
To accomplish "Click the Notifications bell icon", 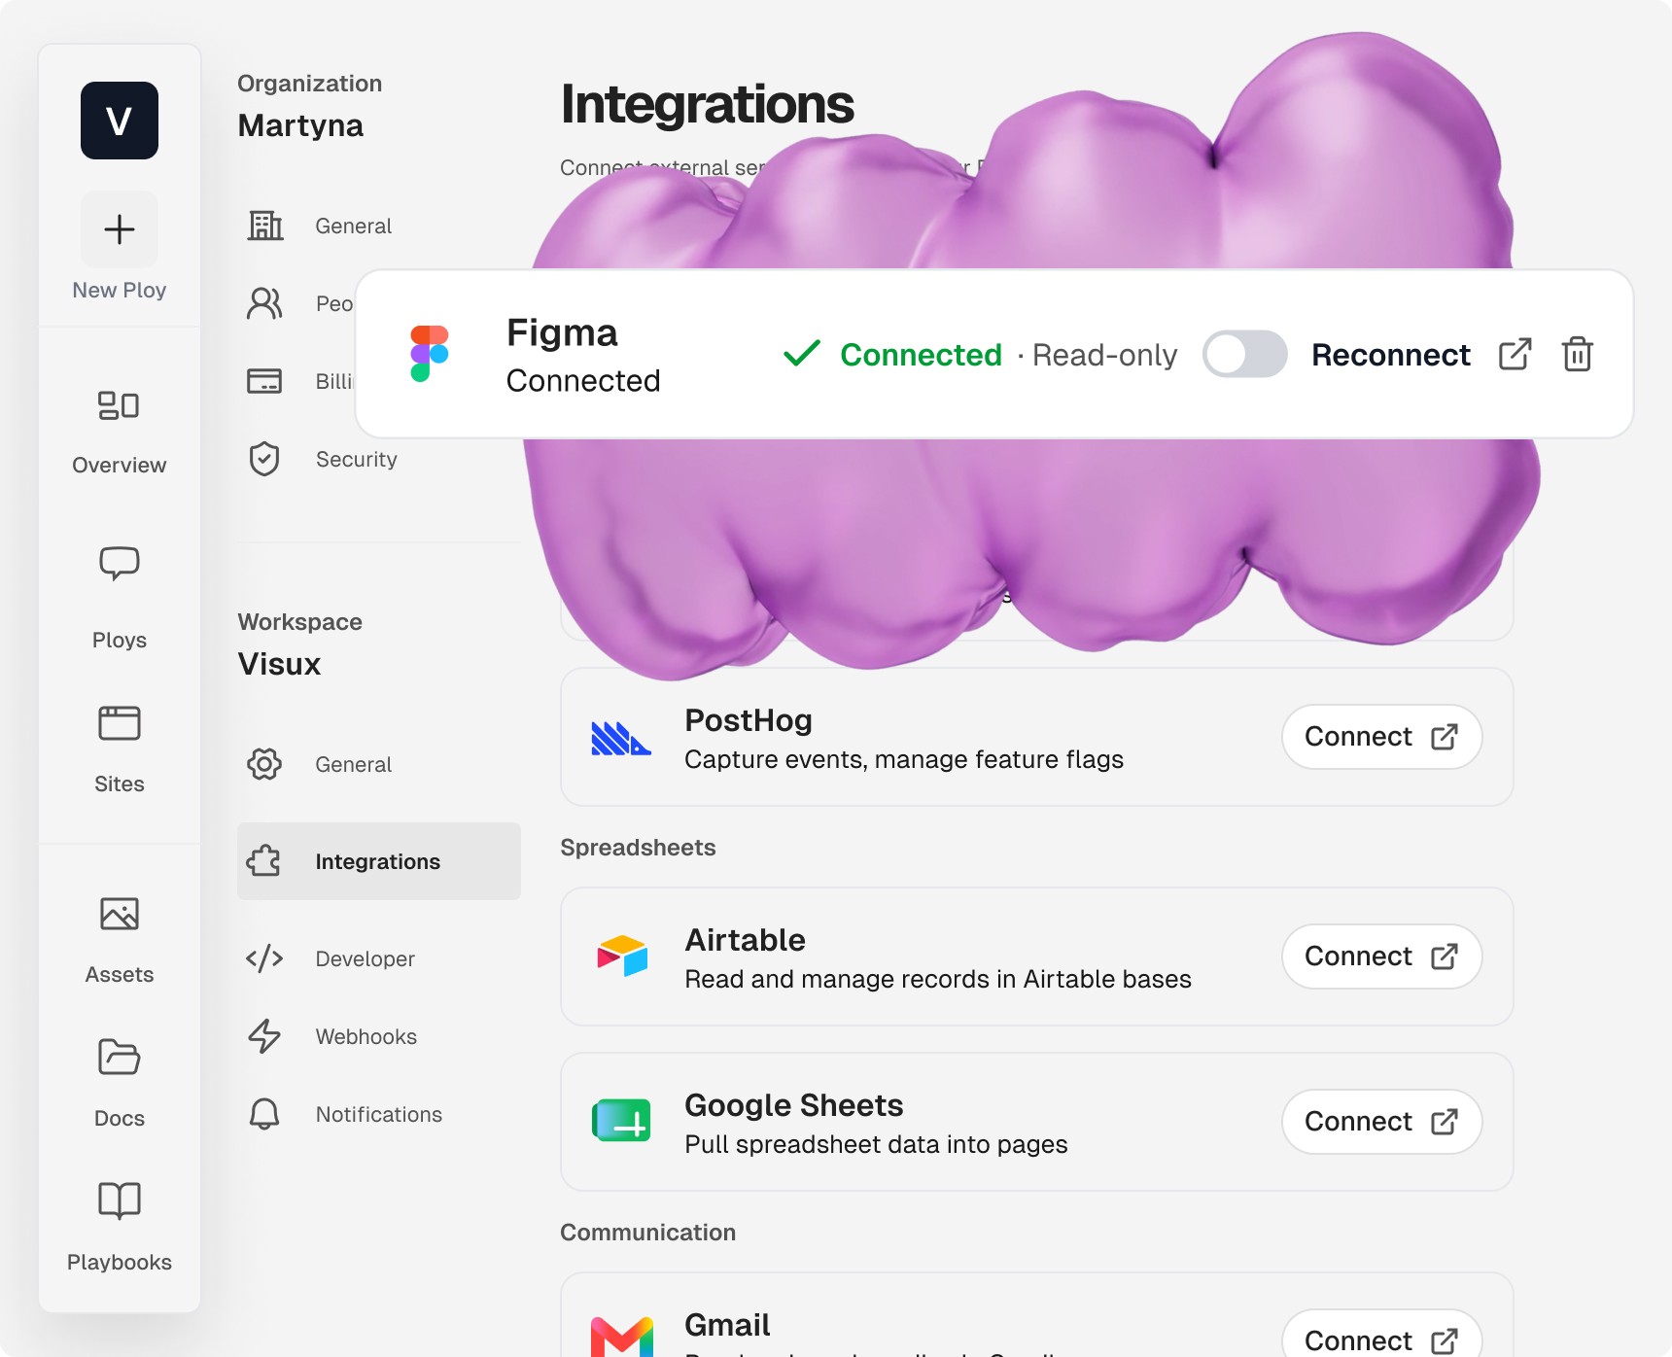I will [x=264, y=1114].
